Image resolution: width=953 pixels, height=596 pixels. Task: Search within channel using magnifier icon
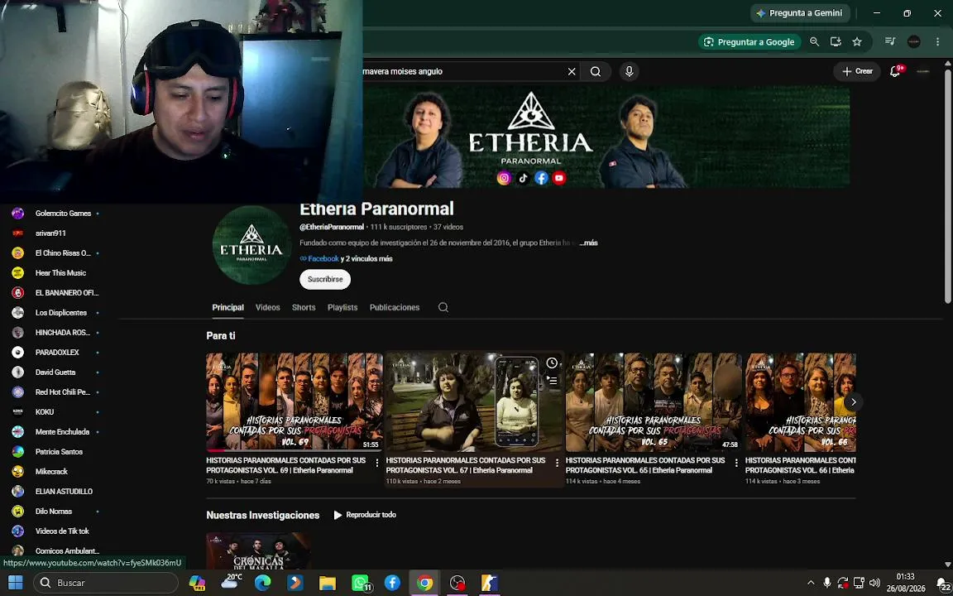(x=443, y=308)
